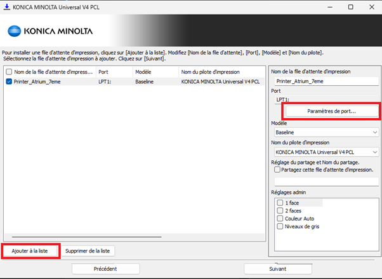Expand the Modèle dropdown showing Baseline
The width and height of the screenshot is (382, 279).
(x=326, y=132)
